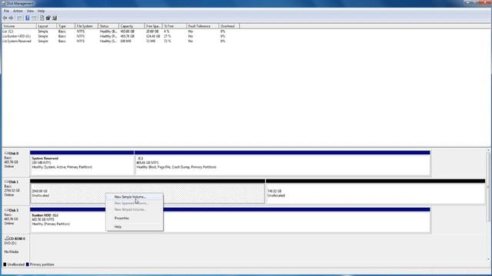Select the (C:) volume row in list
The height and width of the screenshot is (276, 492).
point(121,31)
